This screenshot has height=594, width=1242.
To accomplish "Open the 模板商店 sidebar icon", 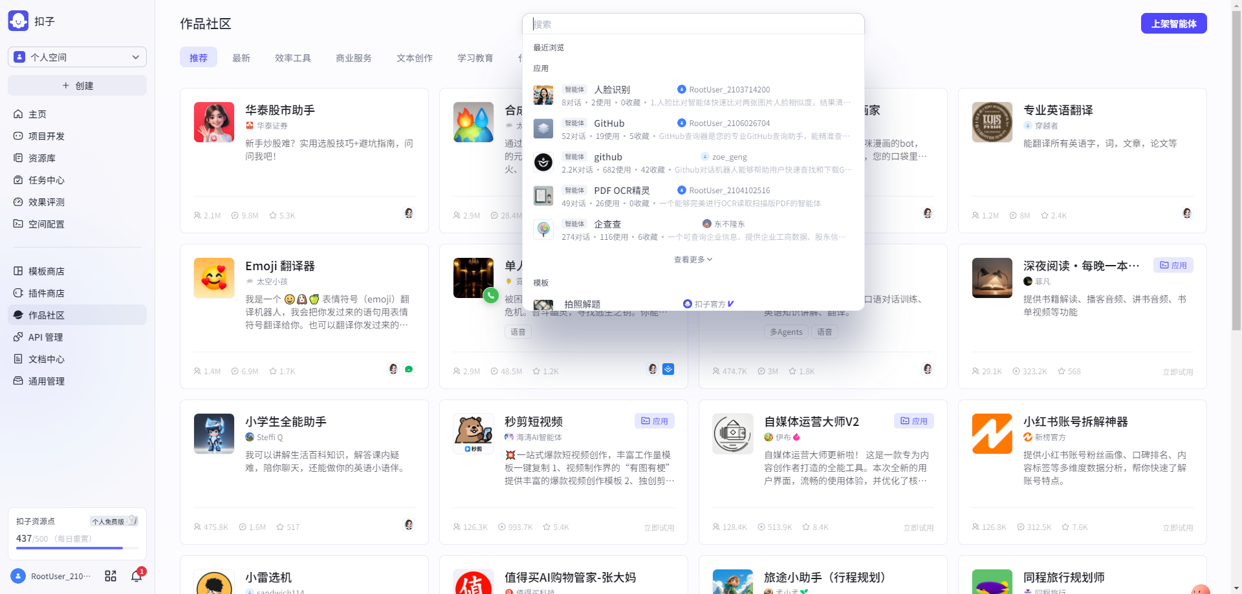I will point(18,271).
